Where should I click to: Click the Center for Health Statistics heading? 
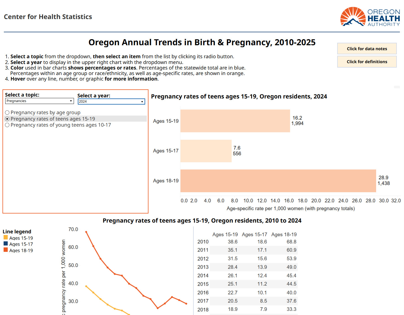pyautogui.click(x=48, y=17)
